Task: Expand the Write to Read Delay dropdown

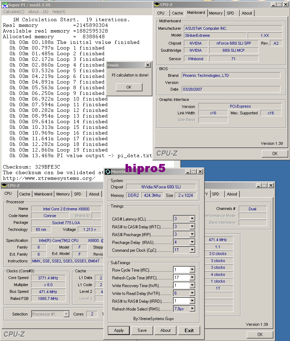Action: [192, 293]
